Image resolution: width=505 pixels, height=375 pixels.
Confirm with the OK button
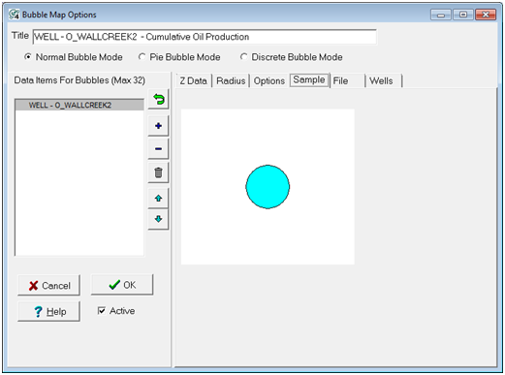tap(122, 285)
